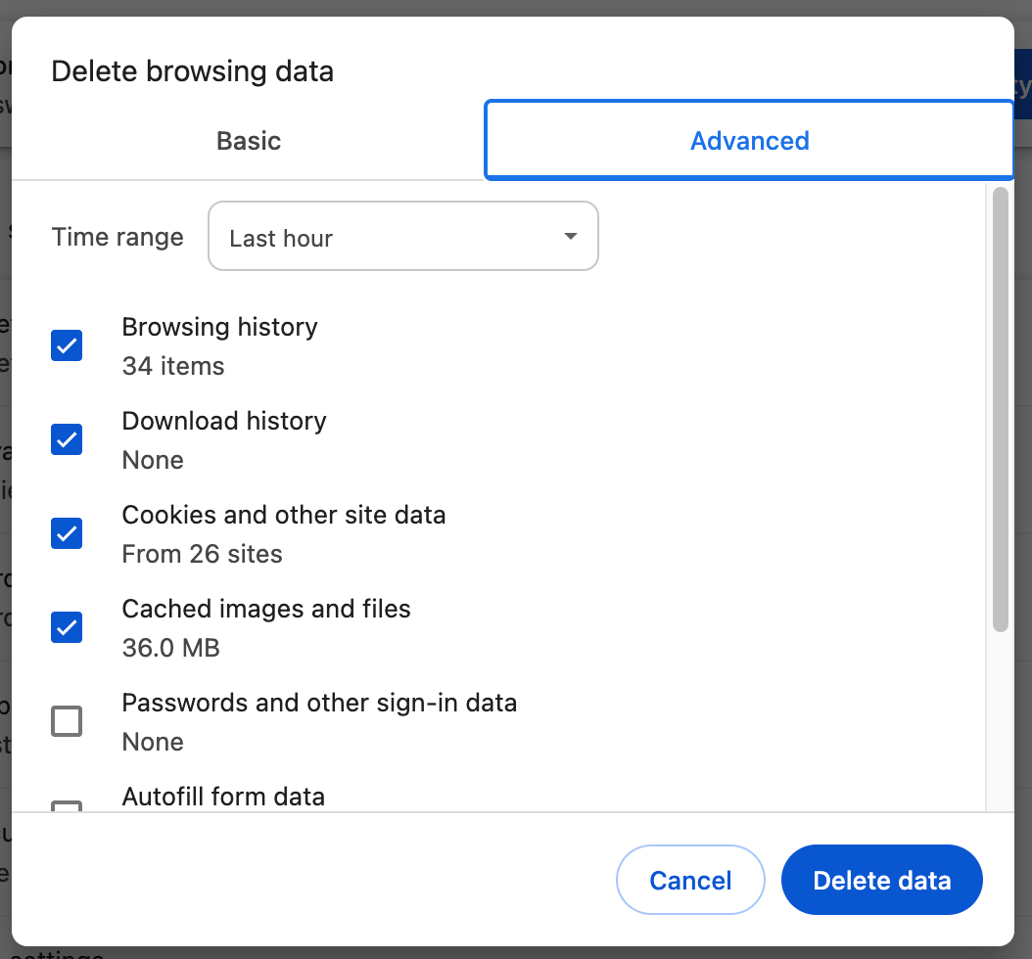
Task: Click the "From 26 sites" subtext
Action: click(202, 554)
